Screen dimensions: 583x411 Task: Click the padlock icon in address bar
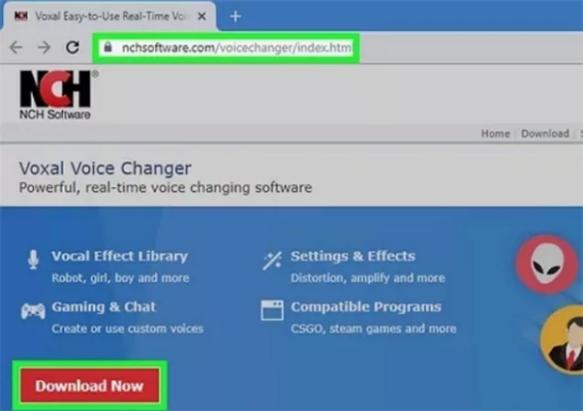click(x=107, y=47)
